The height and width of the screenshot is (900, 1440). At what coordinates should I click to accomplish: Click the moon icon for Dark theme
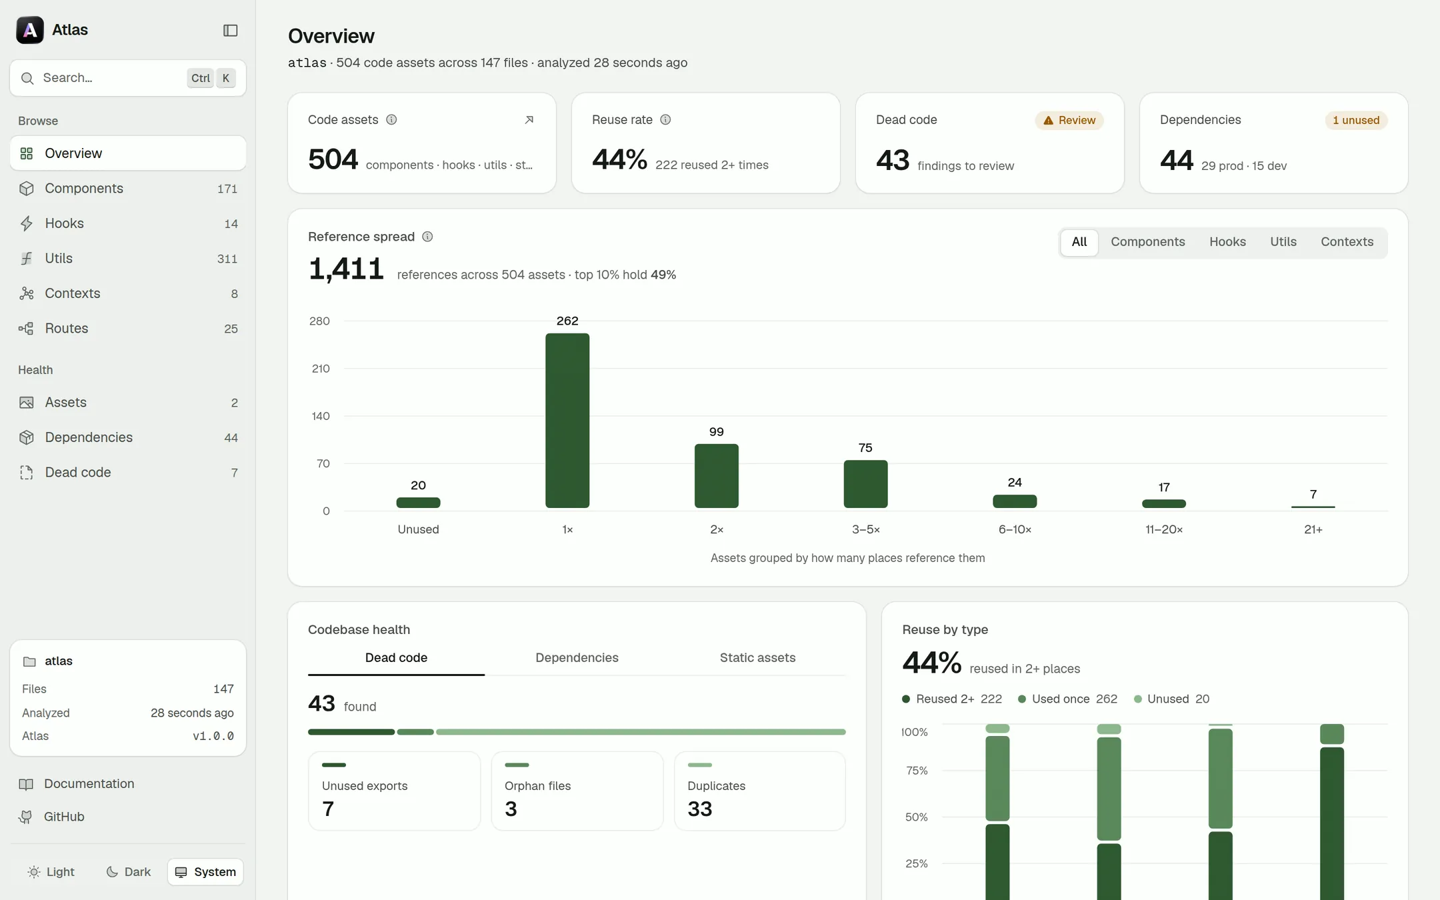pos(112,872)
